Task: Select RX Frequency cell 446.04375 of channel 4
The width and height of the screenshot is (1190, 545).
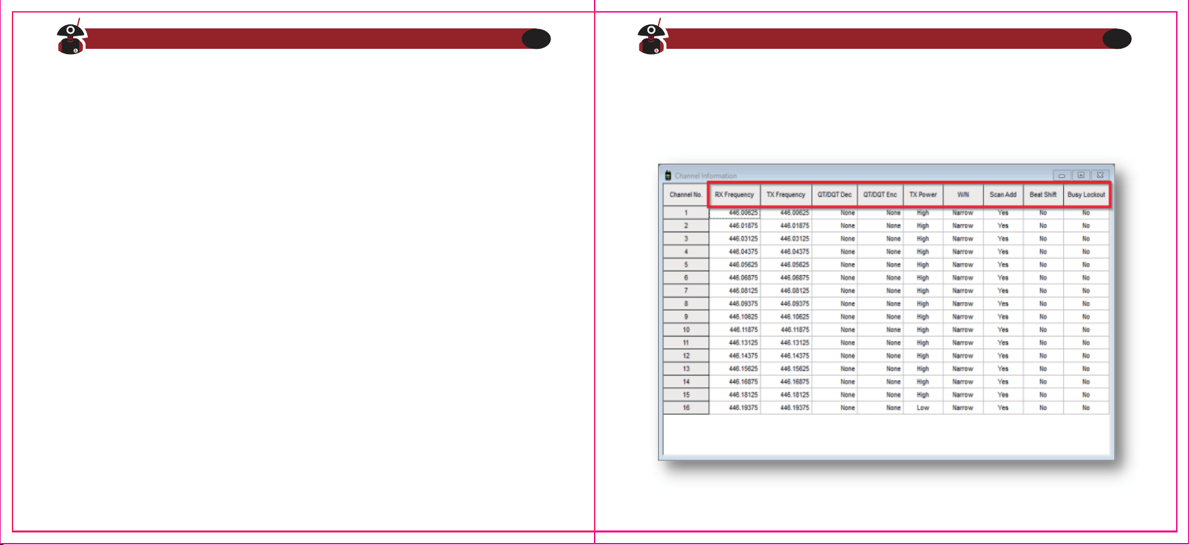Action: (x=735, y=251)
